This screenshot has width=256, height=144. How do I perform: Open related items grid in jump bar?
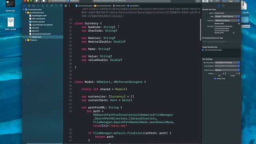coord(66,6)
